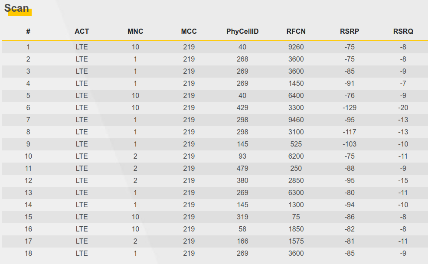The width and height of the screenshot is (428, 264).
Task: Select the RFCN column header
Action: [296, 31]
